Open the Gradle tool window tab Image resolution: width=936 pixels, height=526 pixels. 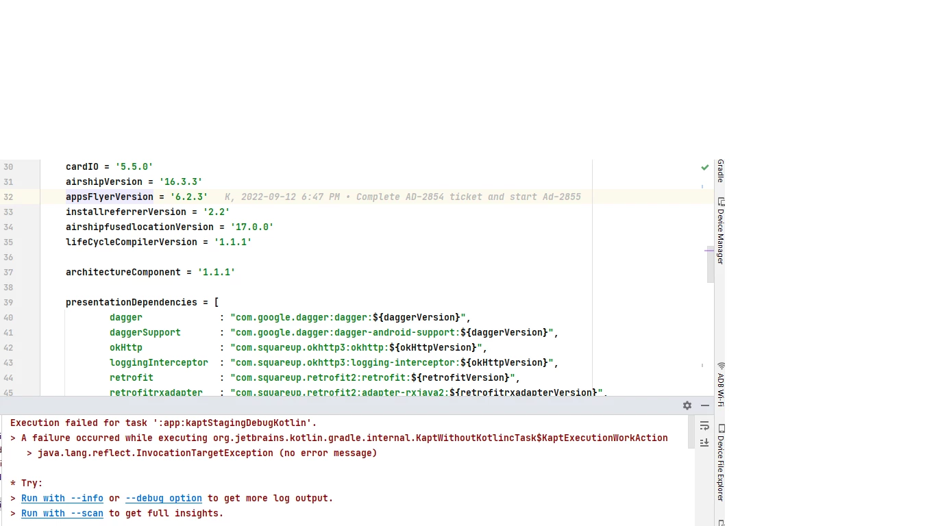point(720,171)
